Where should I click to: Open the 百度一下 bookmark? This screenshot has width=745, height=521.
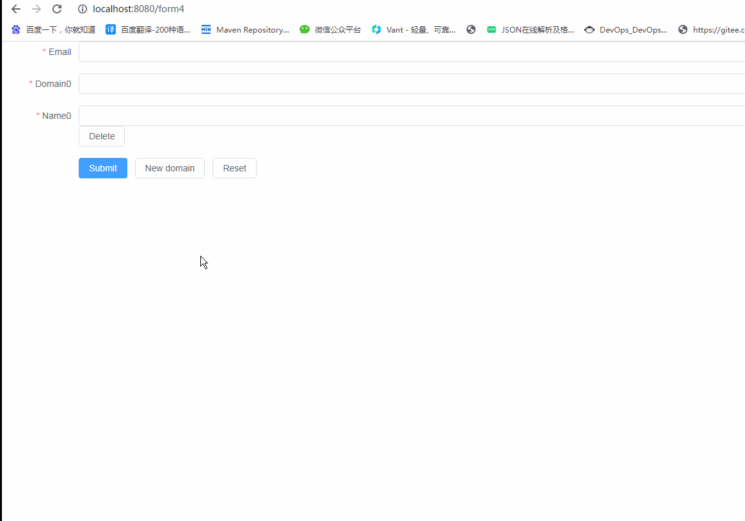[x=54, y=29]
